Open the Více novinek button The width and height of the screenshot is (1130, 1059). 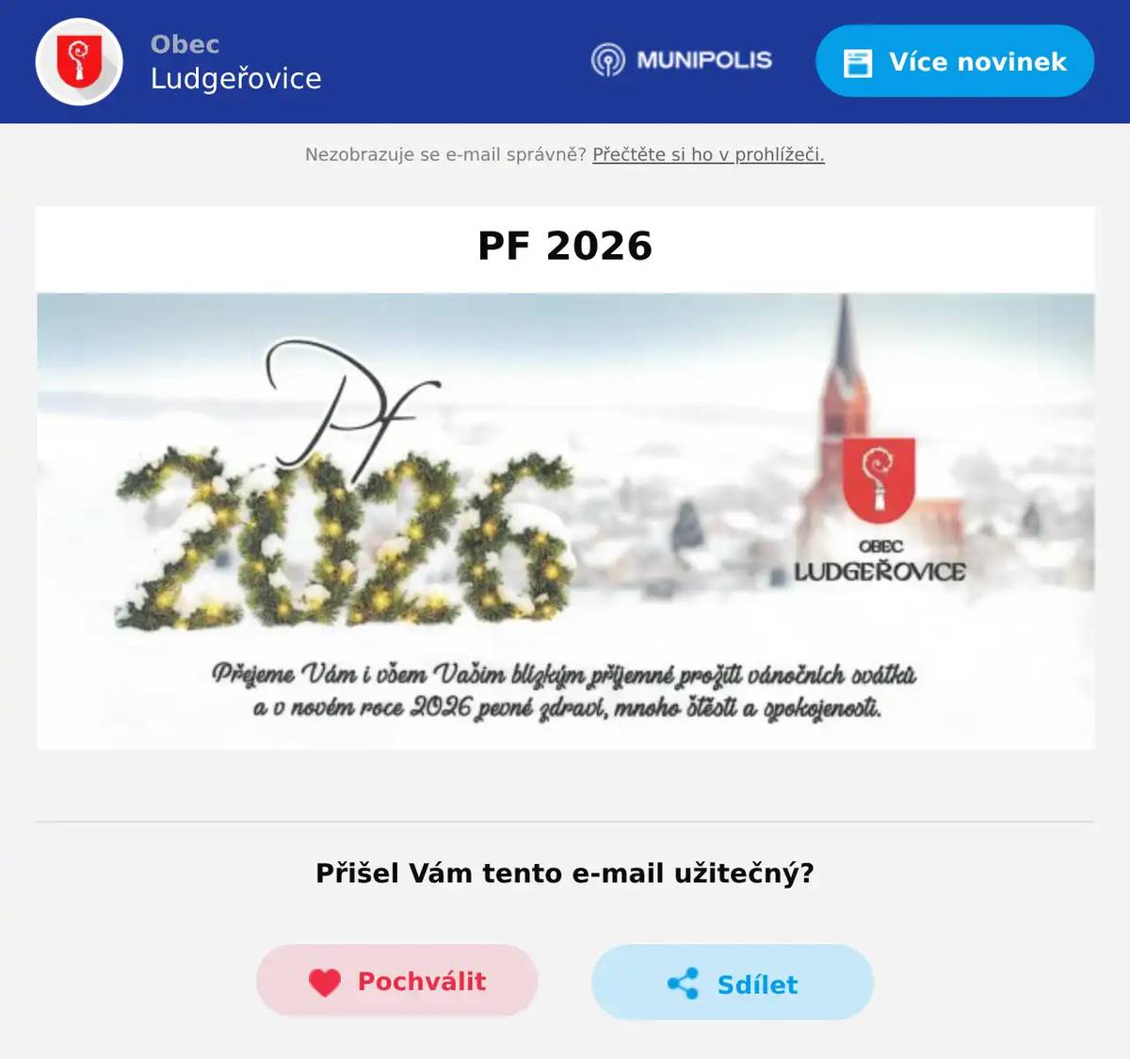pos(955,61)
